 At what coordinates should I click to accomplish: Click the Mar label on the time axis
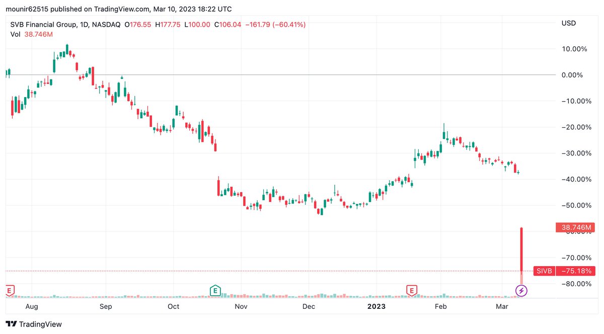click(502, 306)
